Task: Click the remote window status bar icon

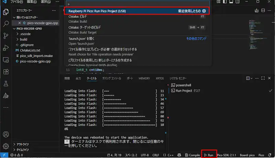Action: (x=4, y=155)
